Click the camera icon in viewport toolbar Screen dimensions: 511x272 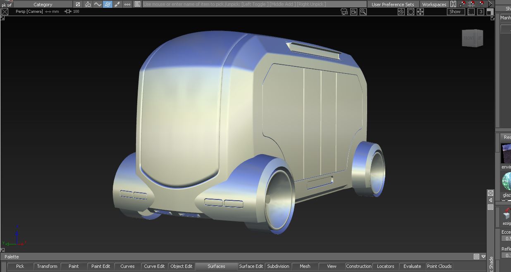point(344,12)
